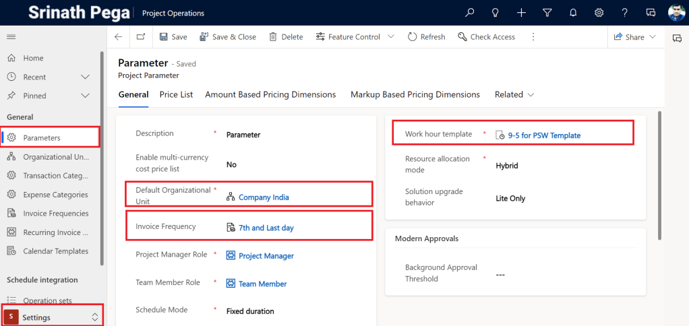689x326 pixels.
Task: Toggle the hamburger site map menu
Action: (x=11, y=36)
